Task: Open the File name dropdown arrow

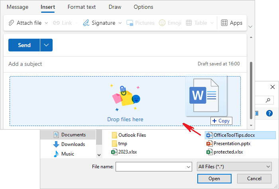Action: [x=189, y=167]
